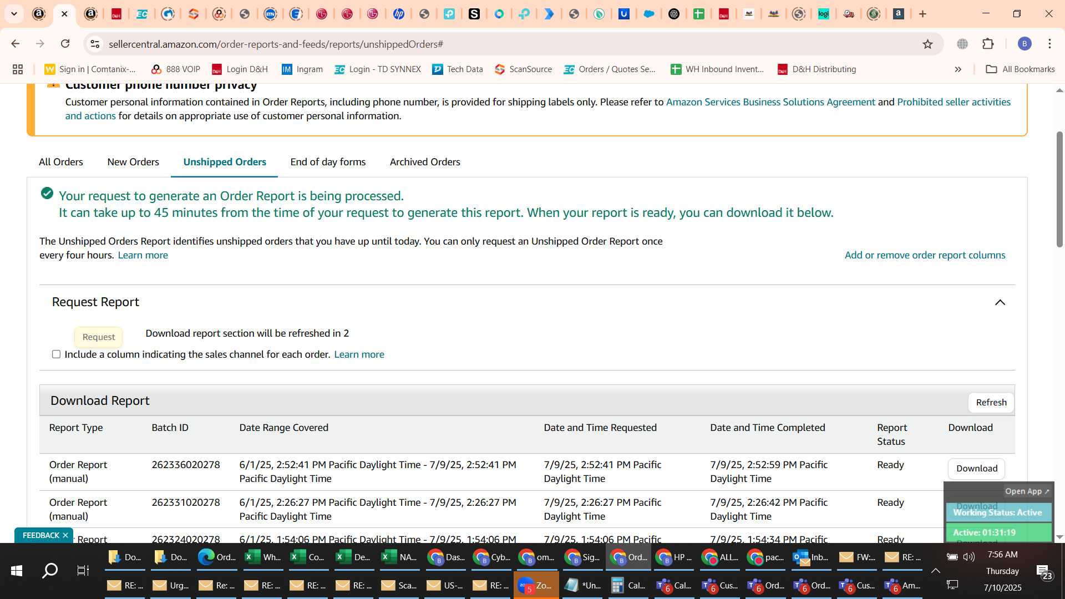Open the Task View icon on the taskbar
Viewport: 1065px width, 599px height.
[83, 571]
